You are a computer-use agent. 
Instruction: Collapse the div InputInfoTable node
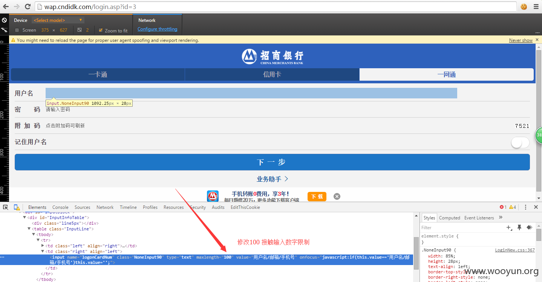[x=25, y=218]
